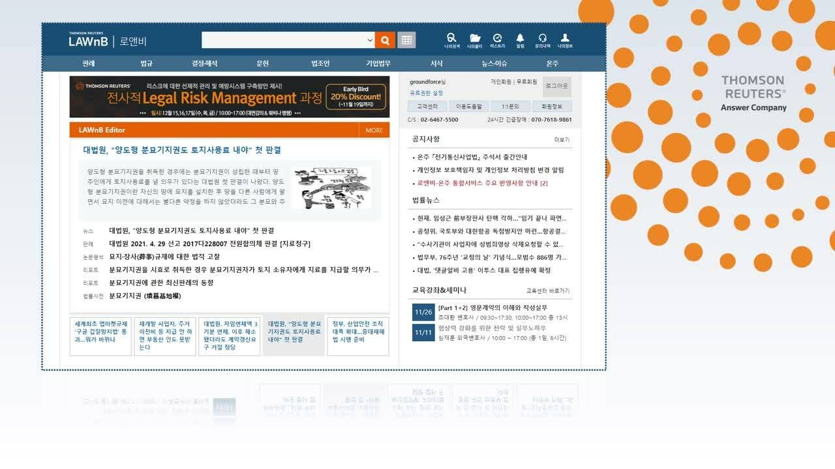Open red notice '로앤비-온주 통합서비스 주요 반영사항'
835x469 pixels.
point(483,183)
